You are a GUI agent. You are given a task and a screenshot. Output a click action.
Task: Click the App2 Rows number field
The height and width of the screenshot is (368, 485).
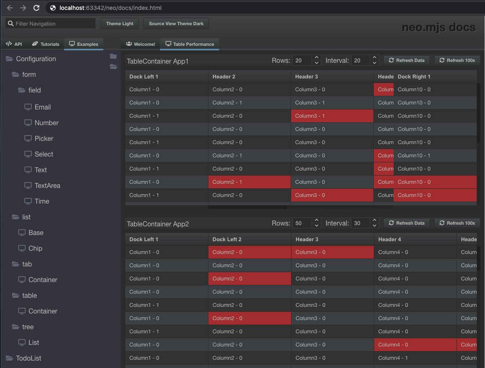click(x=302, y=223)
